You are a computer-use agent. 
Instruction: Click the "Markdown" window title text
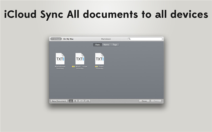pyautogui.click(x=106, y=39)
